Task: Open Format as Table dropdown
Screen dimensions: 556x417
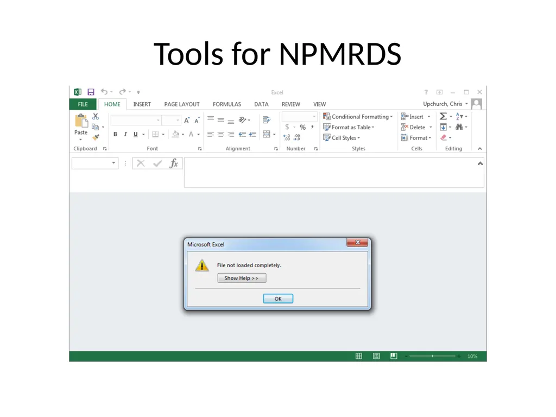Action: (x=349, y=127)
